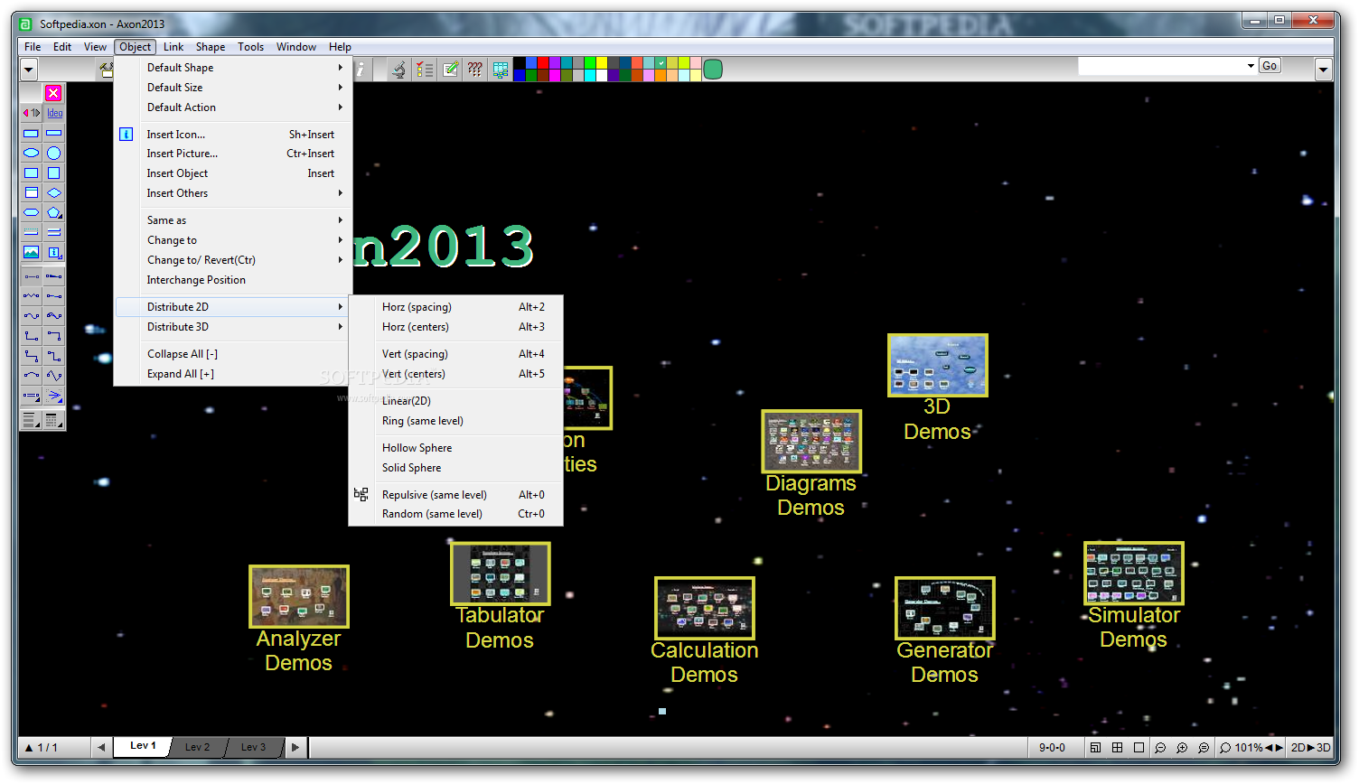Image resolution: width=1359 pixels, height=784 pixels.
Task: Choose Ring (same level) layout
Action: point(455,421)
